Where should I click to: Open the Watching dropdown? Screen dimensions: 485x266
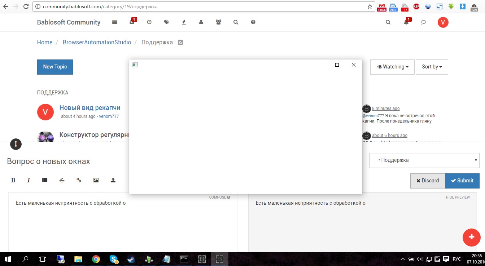click(392, 67)
